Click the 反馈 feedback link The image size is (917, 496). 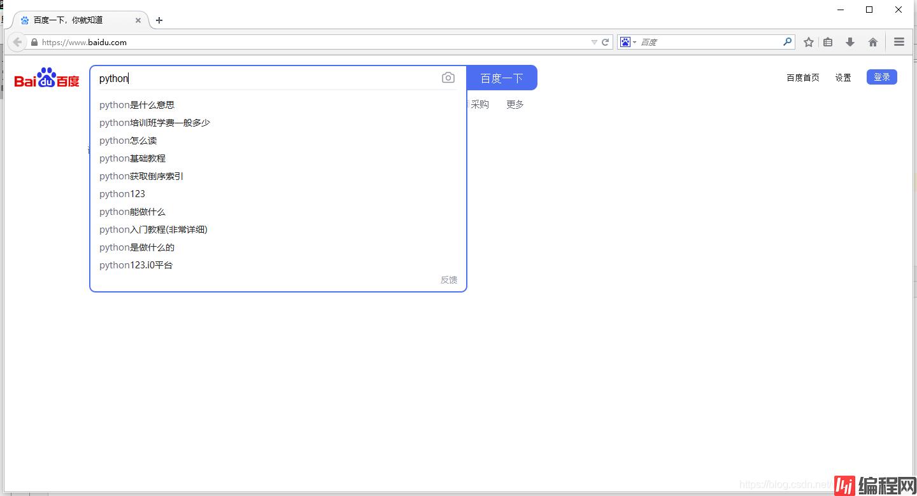[449, 280]
